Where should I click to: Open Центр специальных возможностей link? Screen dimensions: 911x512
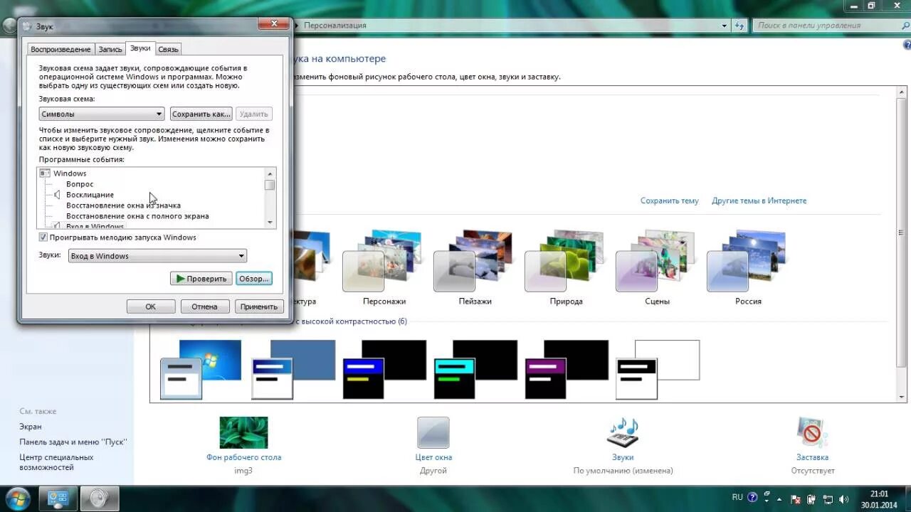coord(56,462)
